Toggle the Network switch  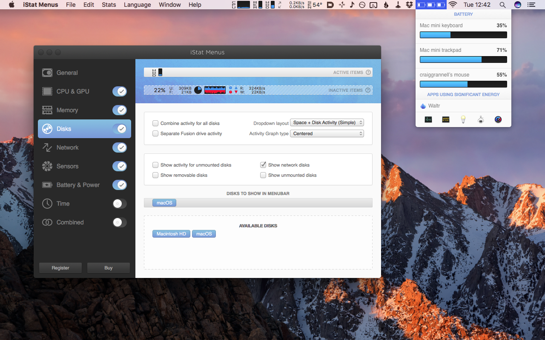pyautogui.click(x=120, y=147)
